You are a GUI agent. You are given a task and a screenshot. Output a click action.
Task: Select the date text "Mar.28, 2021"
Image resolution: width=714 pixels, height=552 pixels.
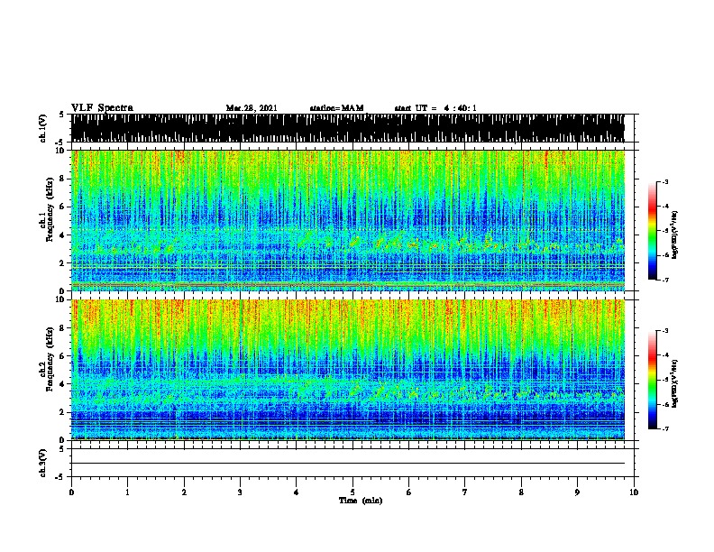click(252, 108)
